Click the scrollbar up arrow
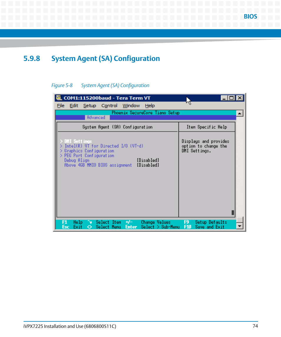This screenshot has height=337, width=281. tap(239, 113)
